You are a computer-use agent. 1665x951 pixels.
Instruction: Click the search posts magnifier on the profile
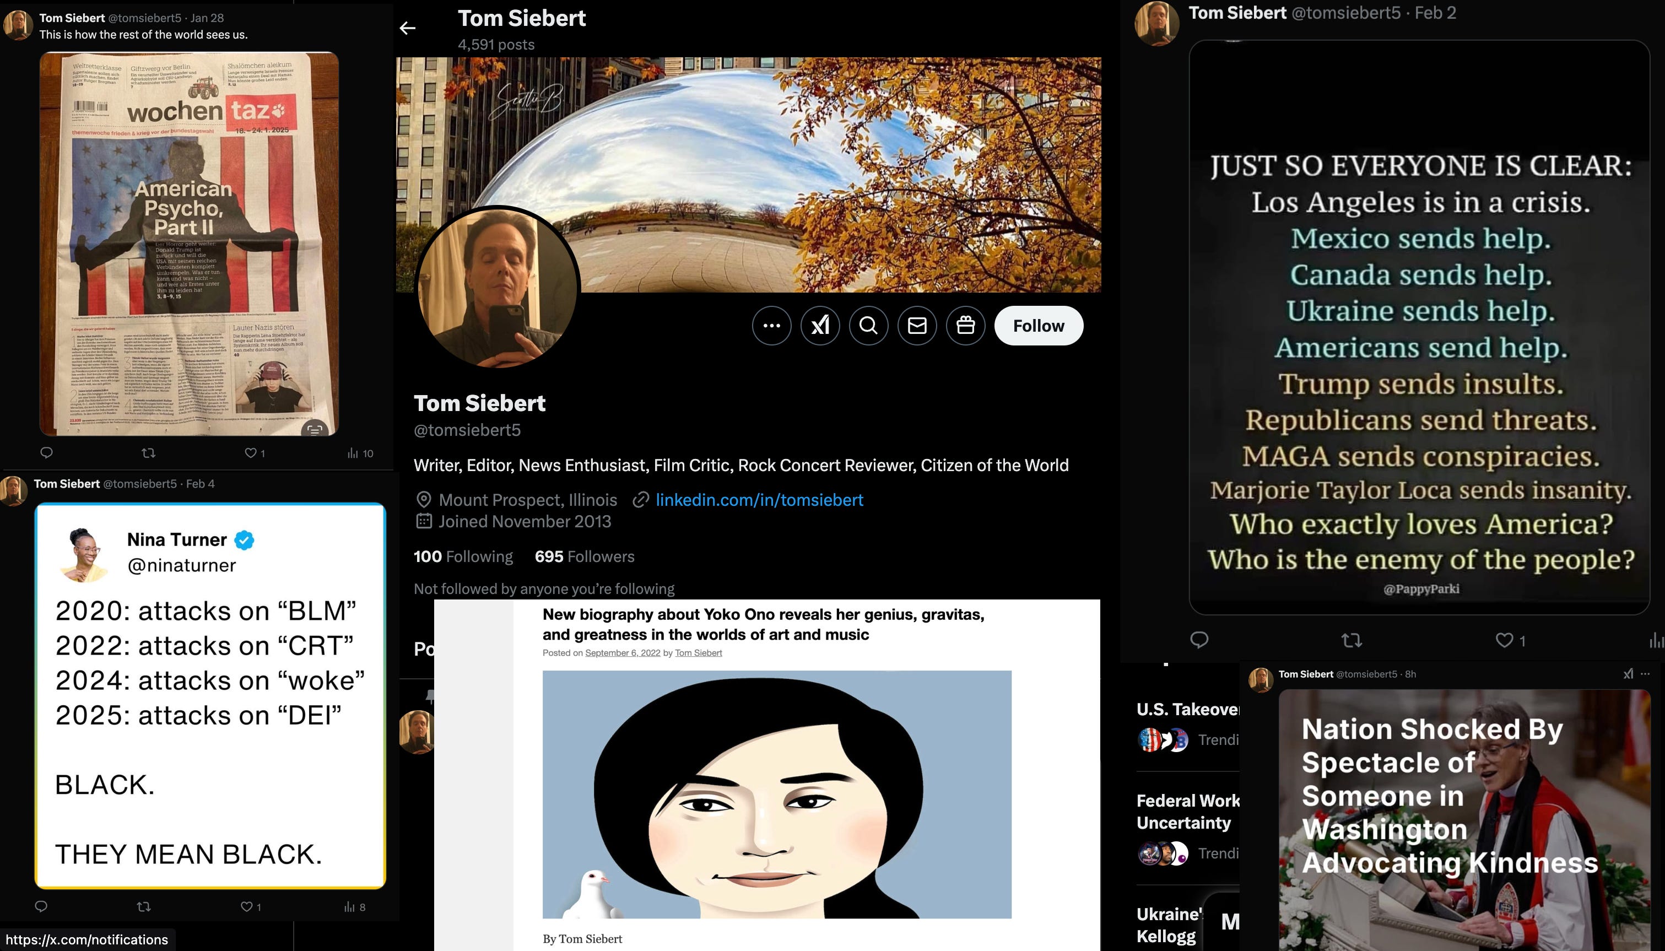[x=868, y=325]
